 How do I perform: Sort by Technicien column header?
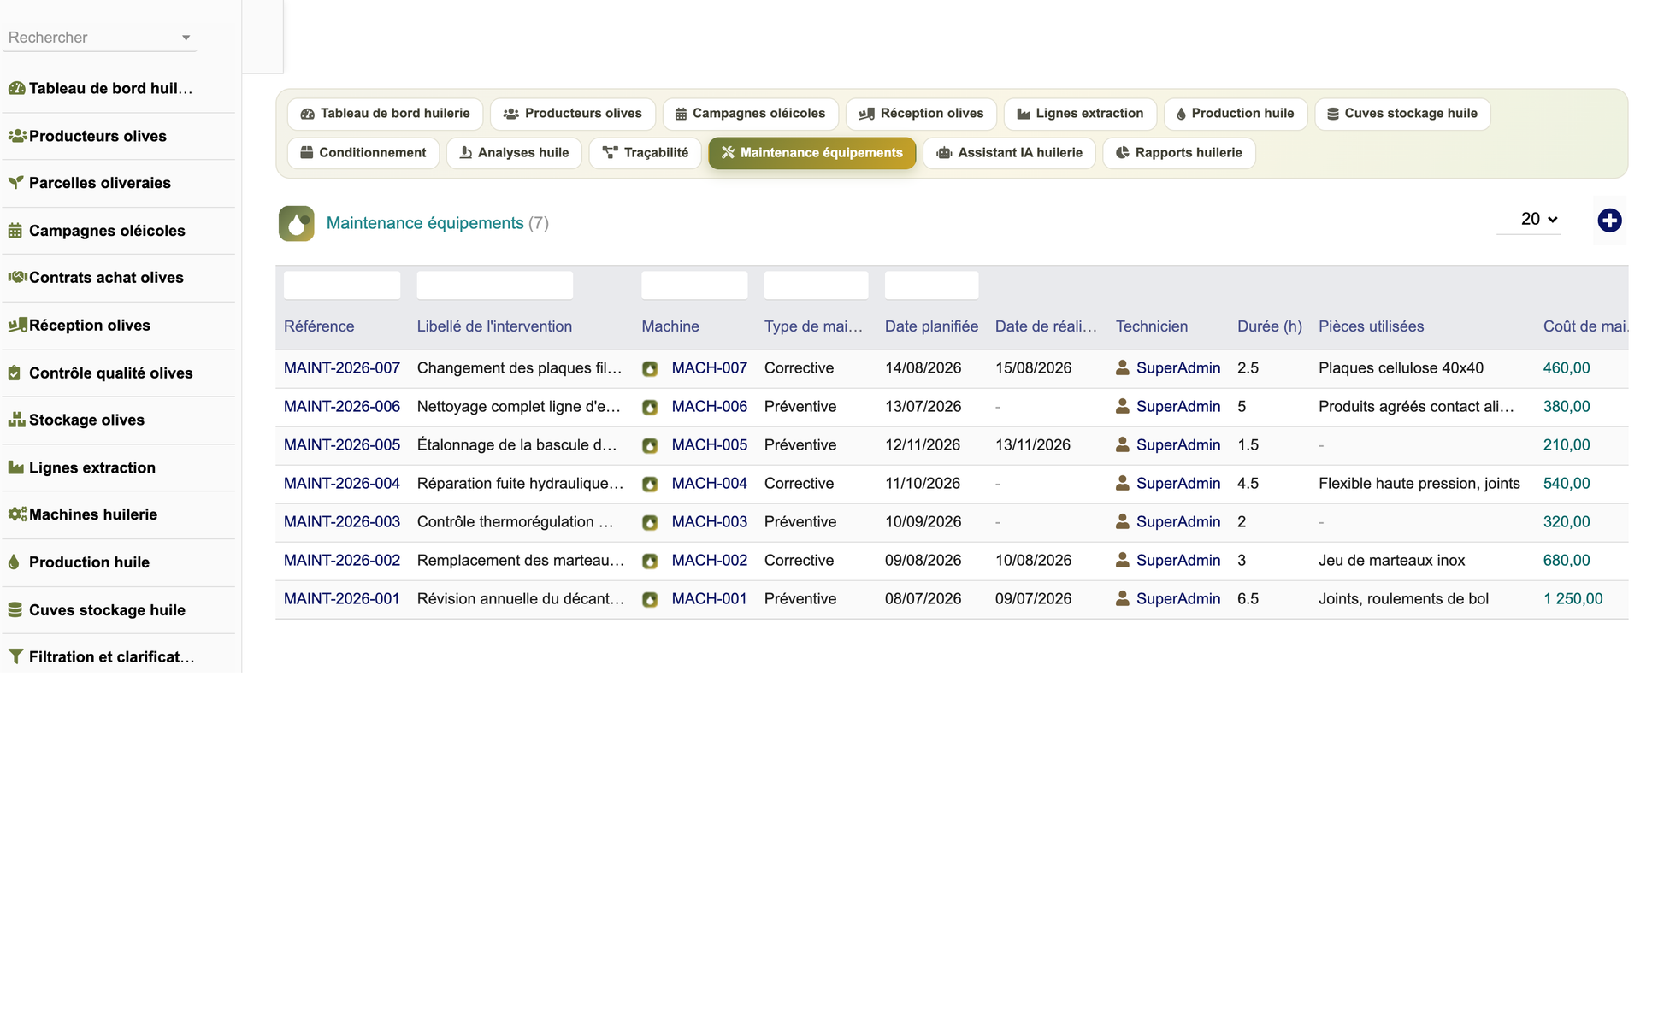(x=1152, y=326)
